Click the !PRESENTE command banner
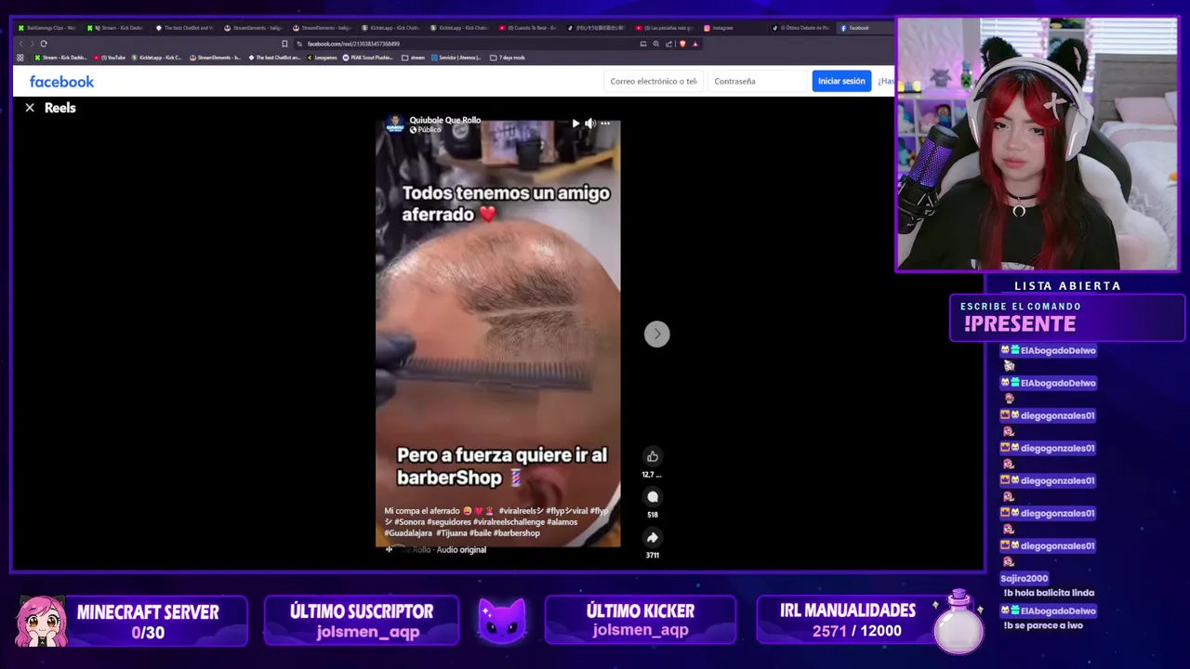Viewport: 1190px width, 669px height. [x=1066, y=318]
